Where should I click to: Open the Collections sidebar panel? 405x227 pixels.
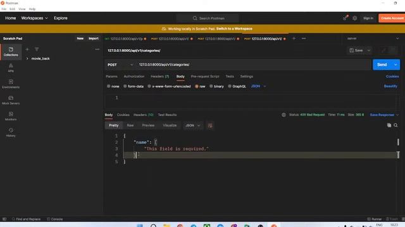(x=11, y=52)
